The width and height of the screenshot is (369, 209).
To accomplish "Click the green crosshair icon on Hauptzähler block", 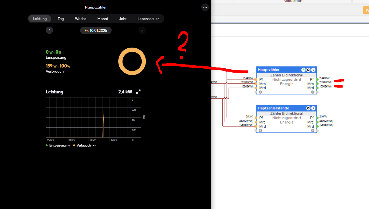I will tap(303, 70).
